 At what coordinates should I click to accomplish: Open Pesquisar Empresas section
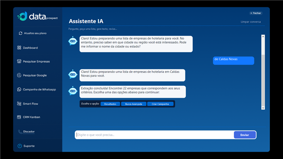pyautogui.click(x=36, y=61)
